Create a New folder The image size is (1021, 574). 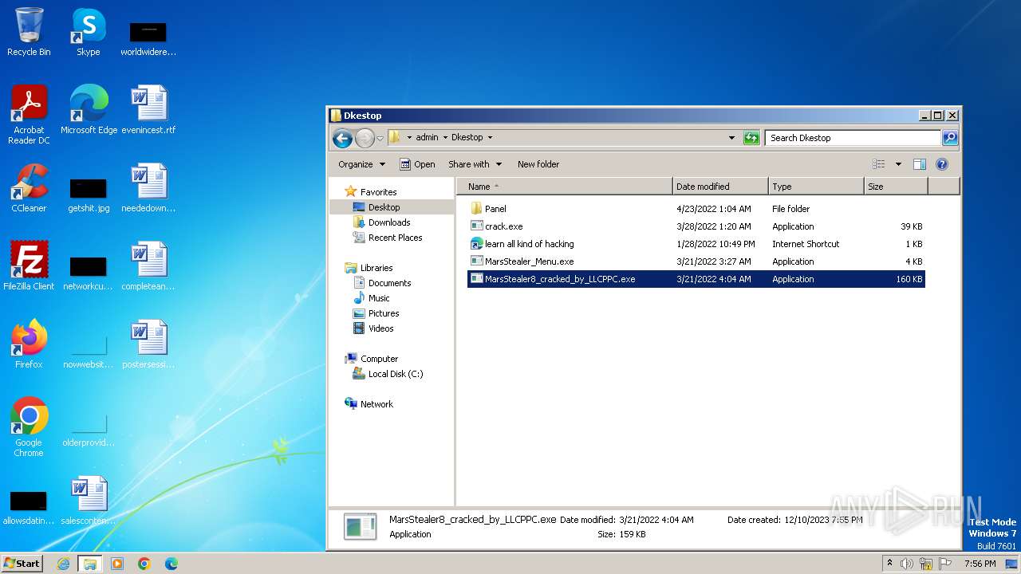tap(538, 164)
